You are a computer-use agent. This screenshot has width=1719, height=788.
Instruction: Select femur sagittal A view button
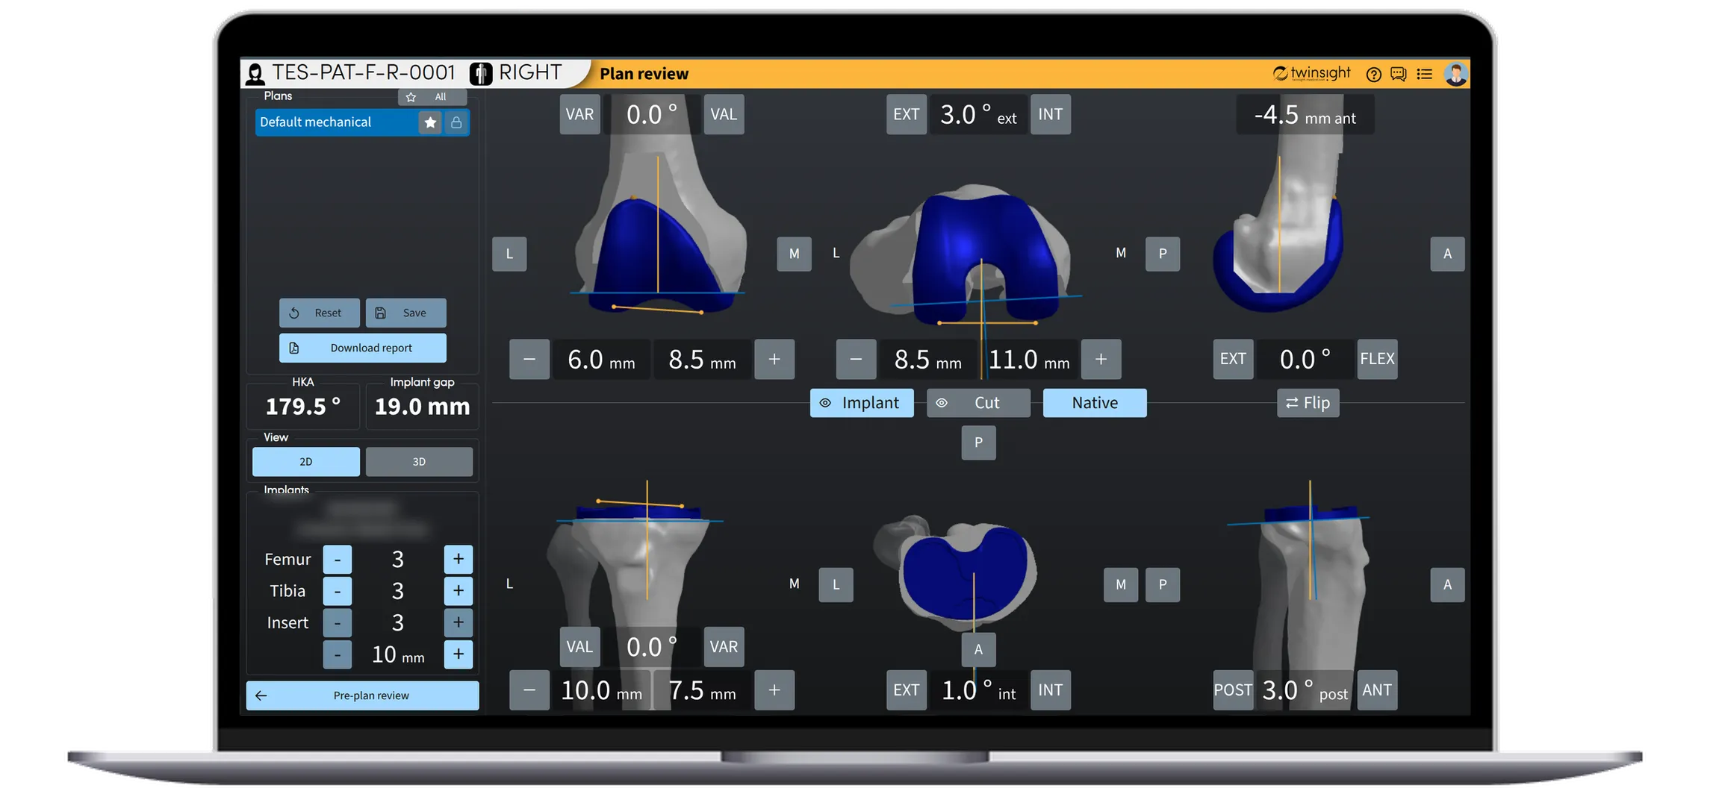pos(1447,254)
